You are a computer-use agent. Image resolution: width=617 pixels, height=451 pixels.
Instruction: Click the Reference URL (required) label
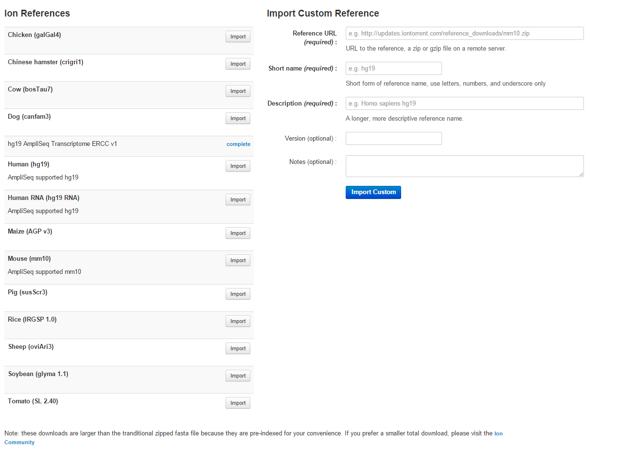(315, 37)
